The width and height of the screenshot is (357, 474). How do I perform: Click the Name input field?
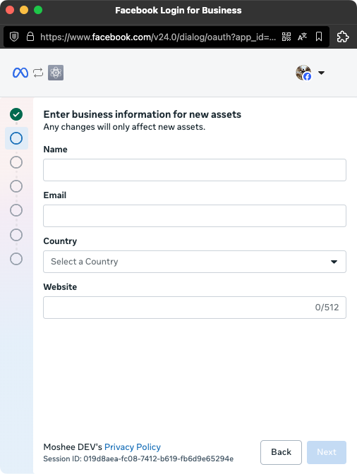(195, 170)
